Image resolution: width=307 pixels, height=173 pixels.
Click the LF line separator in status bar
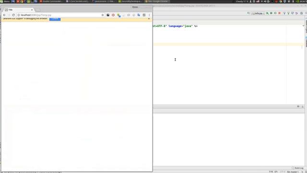point(276,172)
